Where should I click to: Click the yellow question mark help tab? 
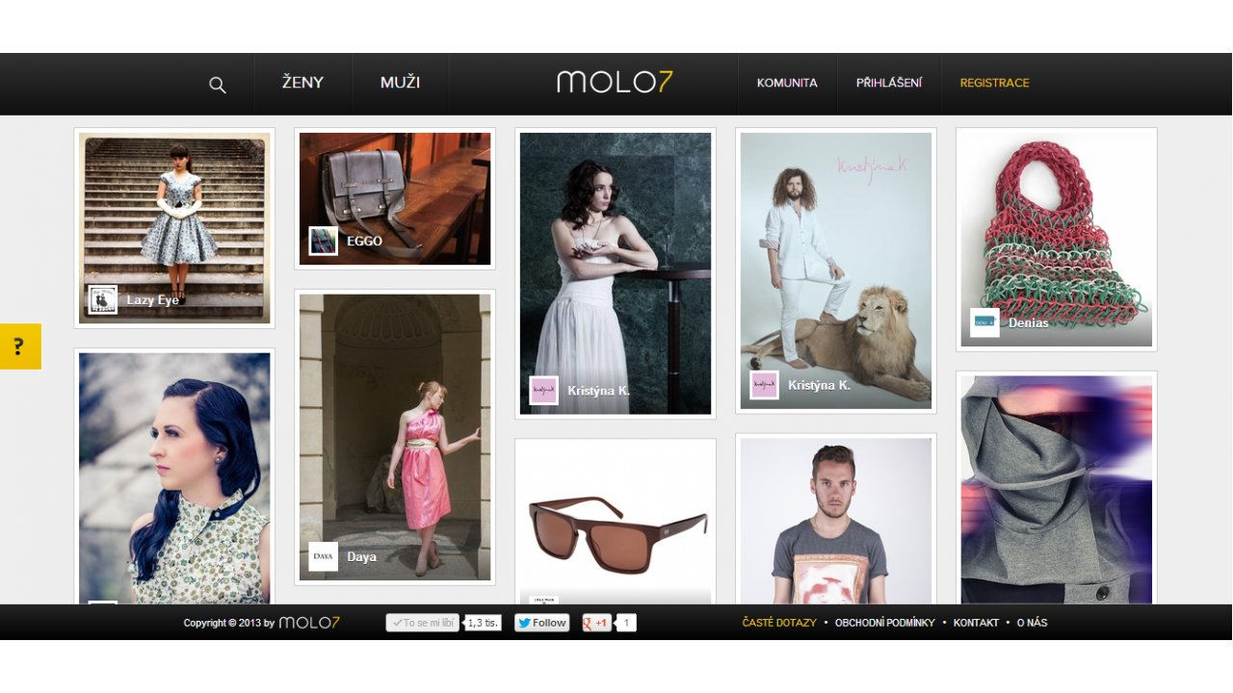[20, 346]
